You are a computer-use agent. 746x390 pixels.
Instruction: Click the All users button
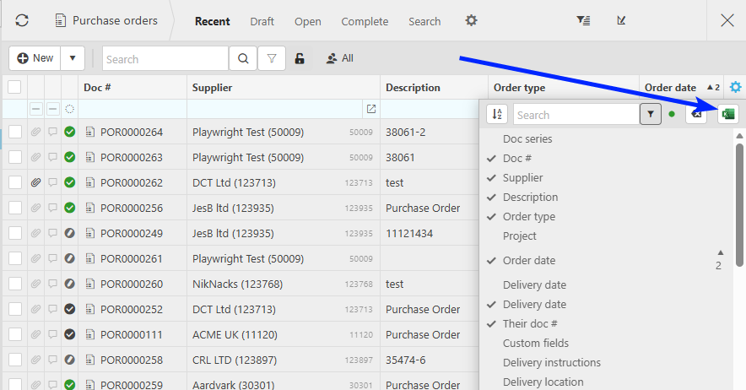(x=339, y=58)
